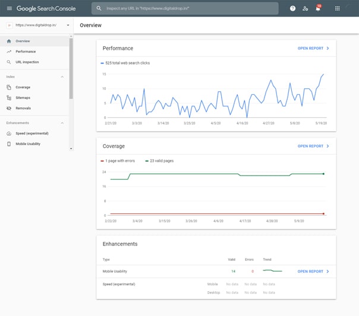
Task: Click the Coverage card title
Action: (114, 146)
